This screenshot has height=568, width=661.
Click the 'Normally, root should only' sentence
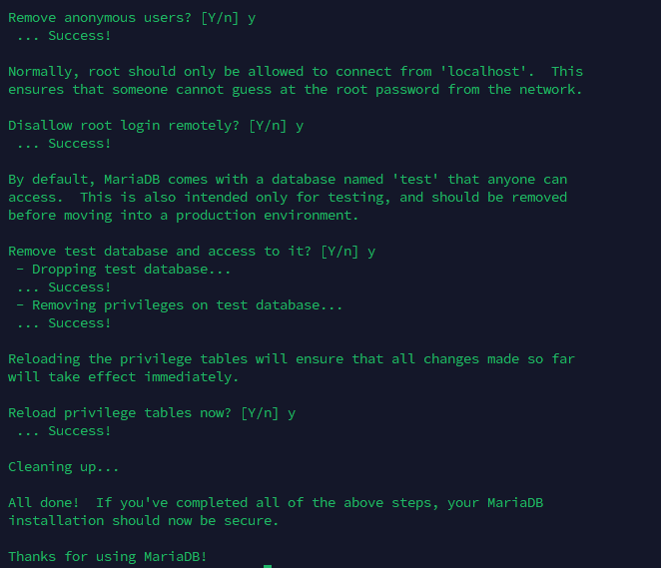click(296, 72)
